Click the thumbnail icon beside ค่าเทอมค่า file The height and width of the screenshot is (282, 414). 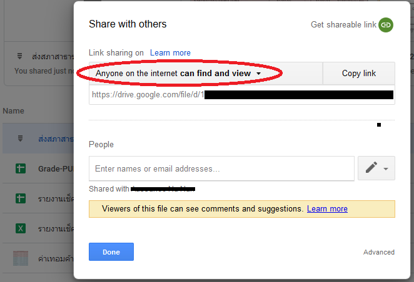(x=20, y=258)
